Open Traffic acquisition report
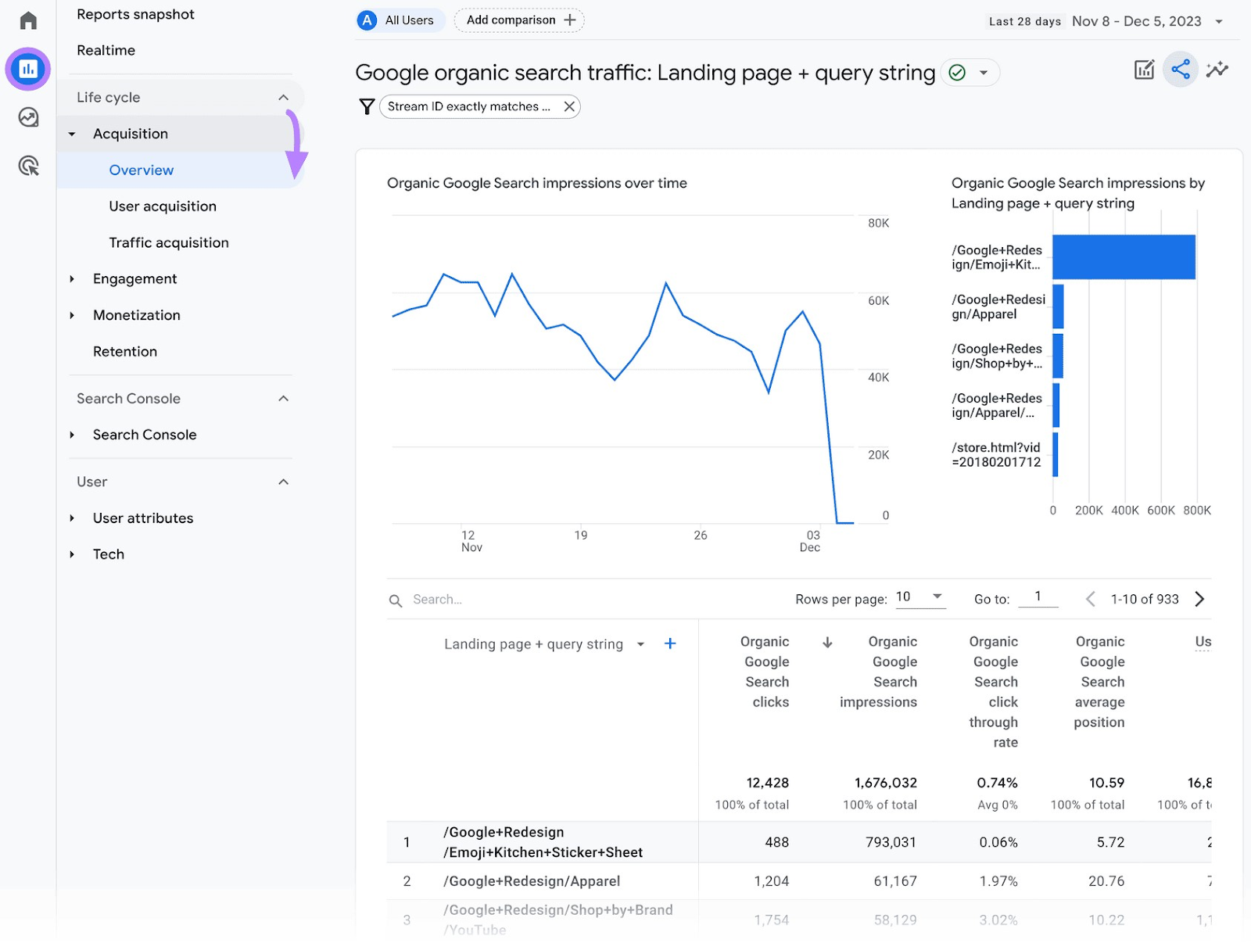 pyautogui.click(x=169, y=242)
